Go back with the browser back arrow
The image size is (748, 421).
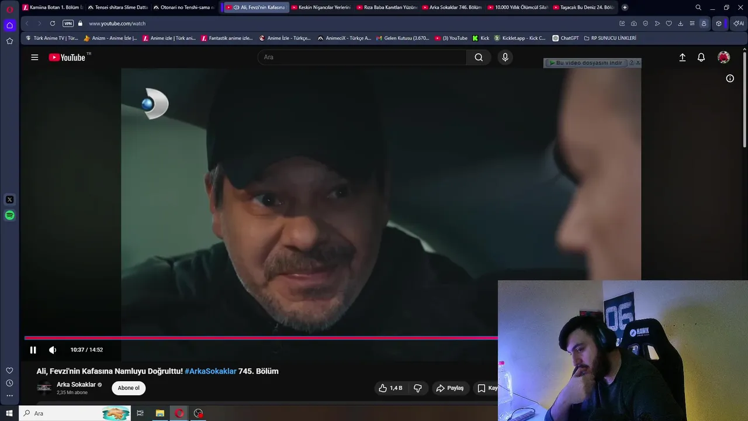(x=27, y=23)
